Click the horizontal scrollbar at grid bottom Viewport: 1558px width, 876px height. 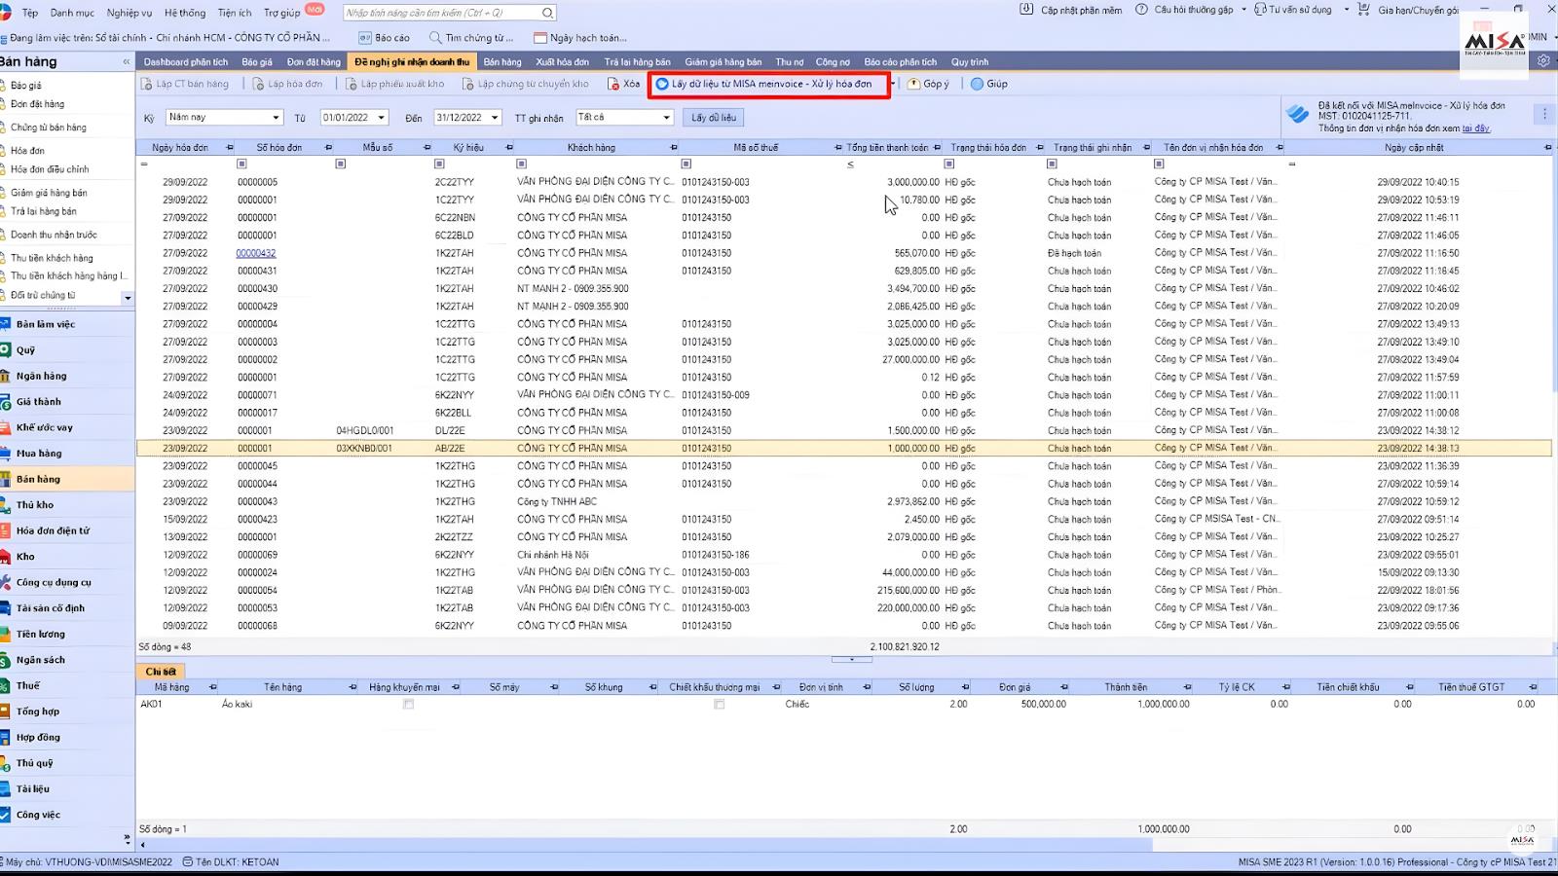643,845
